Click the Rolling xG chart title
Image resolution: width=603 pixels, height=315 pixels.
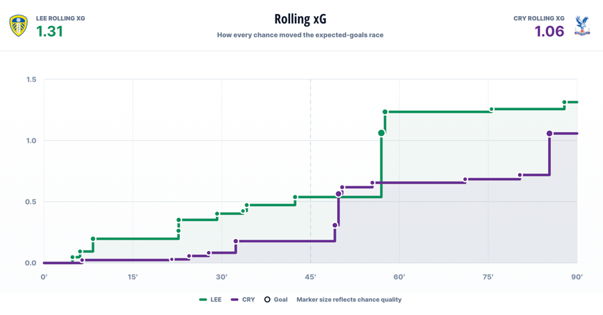300,19
